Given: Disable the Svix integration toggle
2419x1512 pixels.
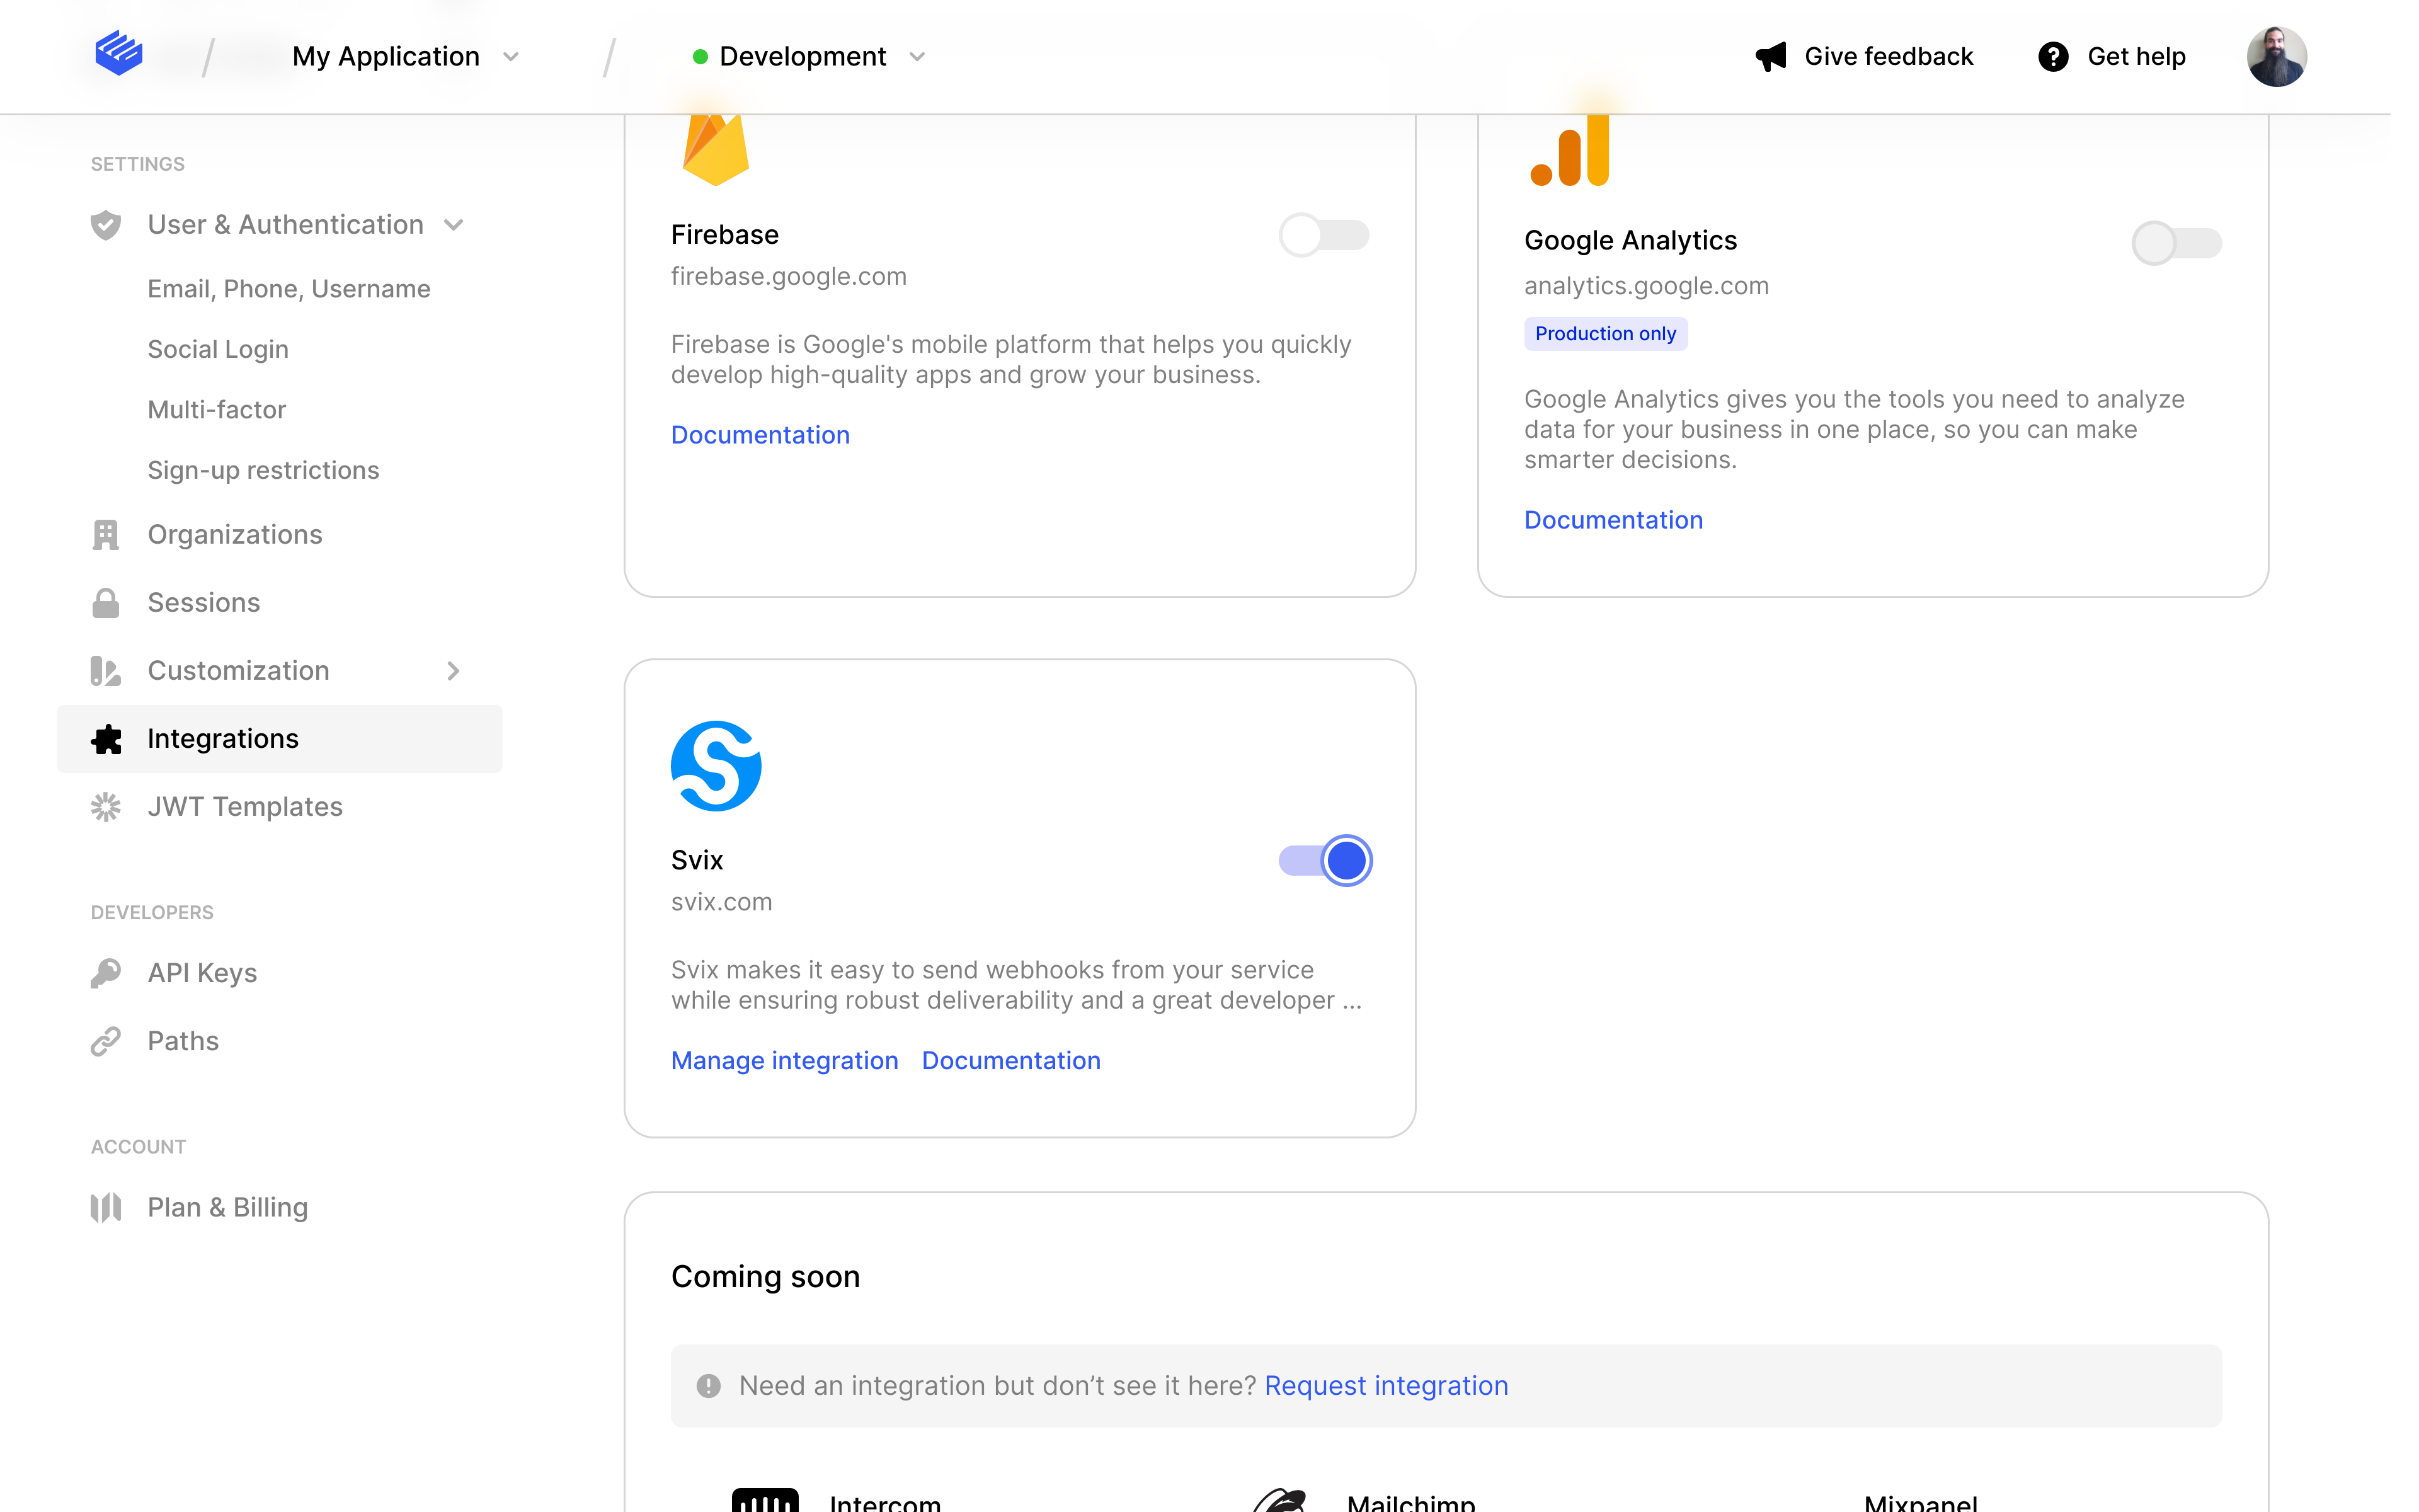Looking at the screenshot, I should click(x=1324, y=861).
